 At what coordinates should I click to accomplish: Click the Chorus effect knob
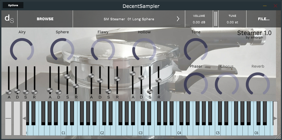coord(227,84)
